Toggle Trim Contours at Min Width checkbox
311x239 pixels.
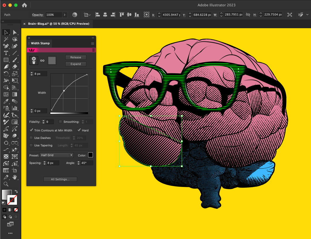pyautogui.click(x=31, y=130)
